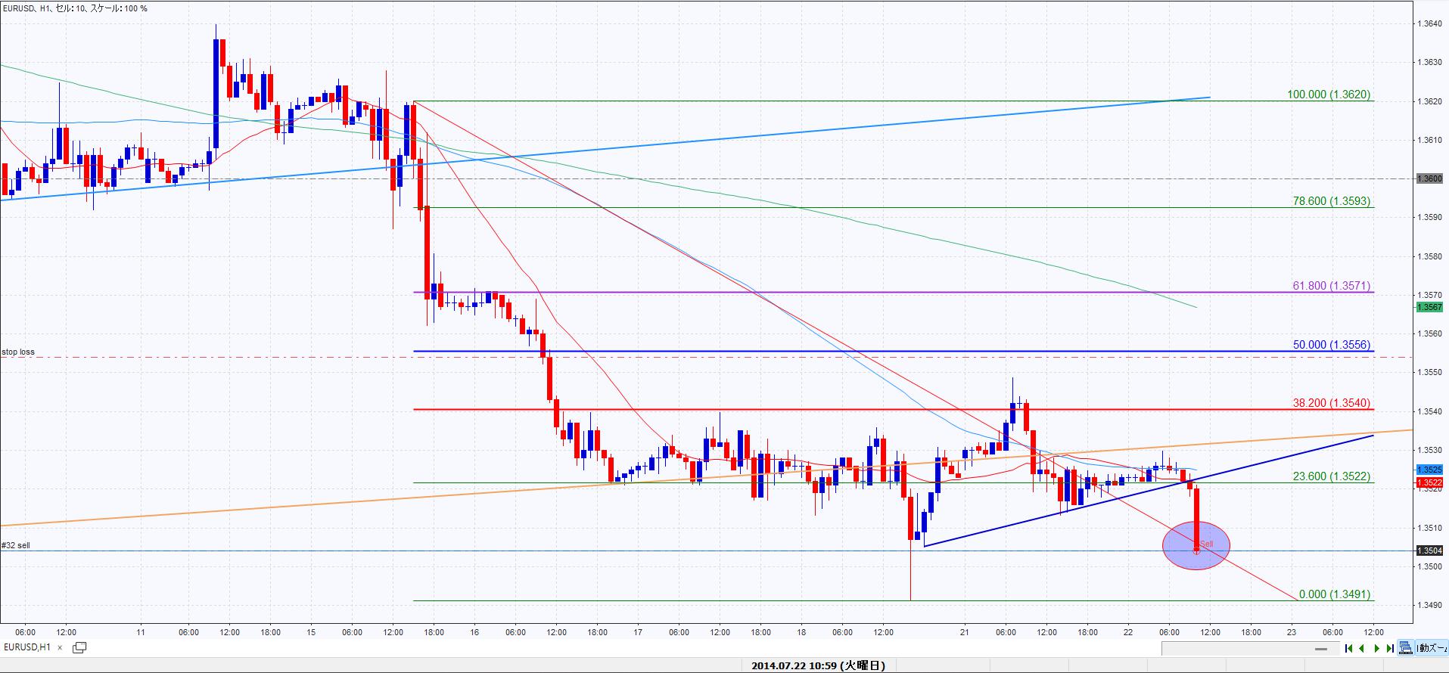The width and height of the screenshot is (1449, 673).
Task: Step the chart forward one bar
Action: [x=1376, y=648]
